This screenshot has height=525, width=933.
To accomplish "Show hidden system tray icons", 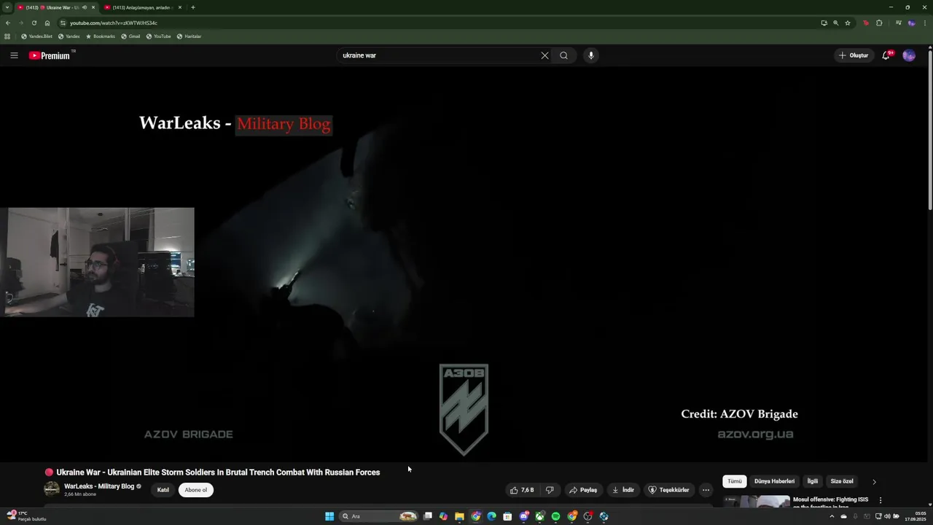I will tap(832, 516).
